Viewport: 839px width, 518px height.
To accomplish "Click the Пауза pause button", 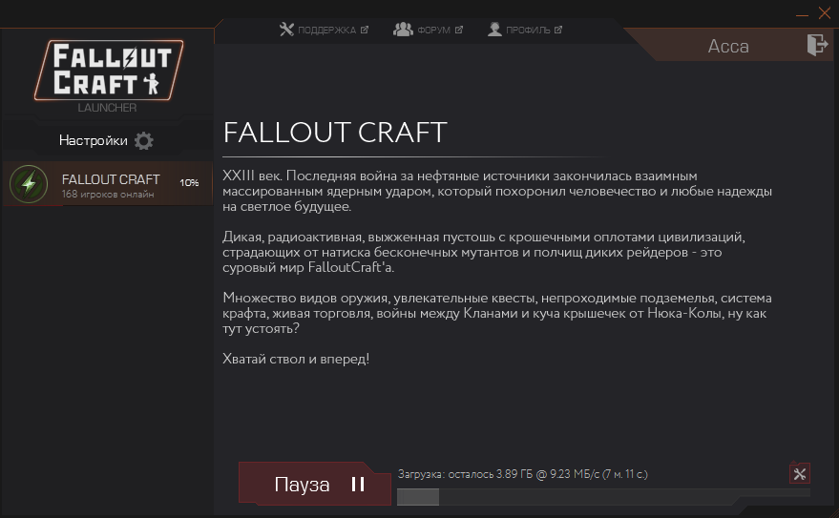I will [315, 484].
